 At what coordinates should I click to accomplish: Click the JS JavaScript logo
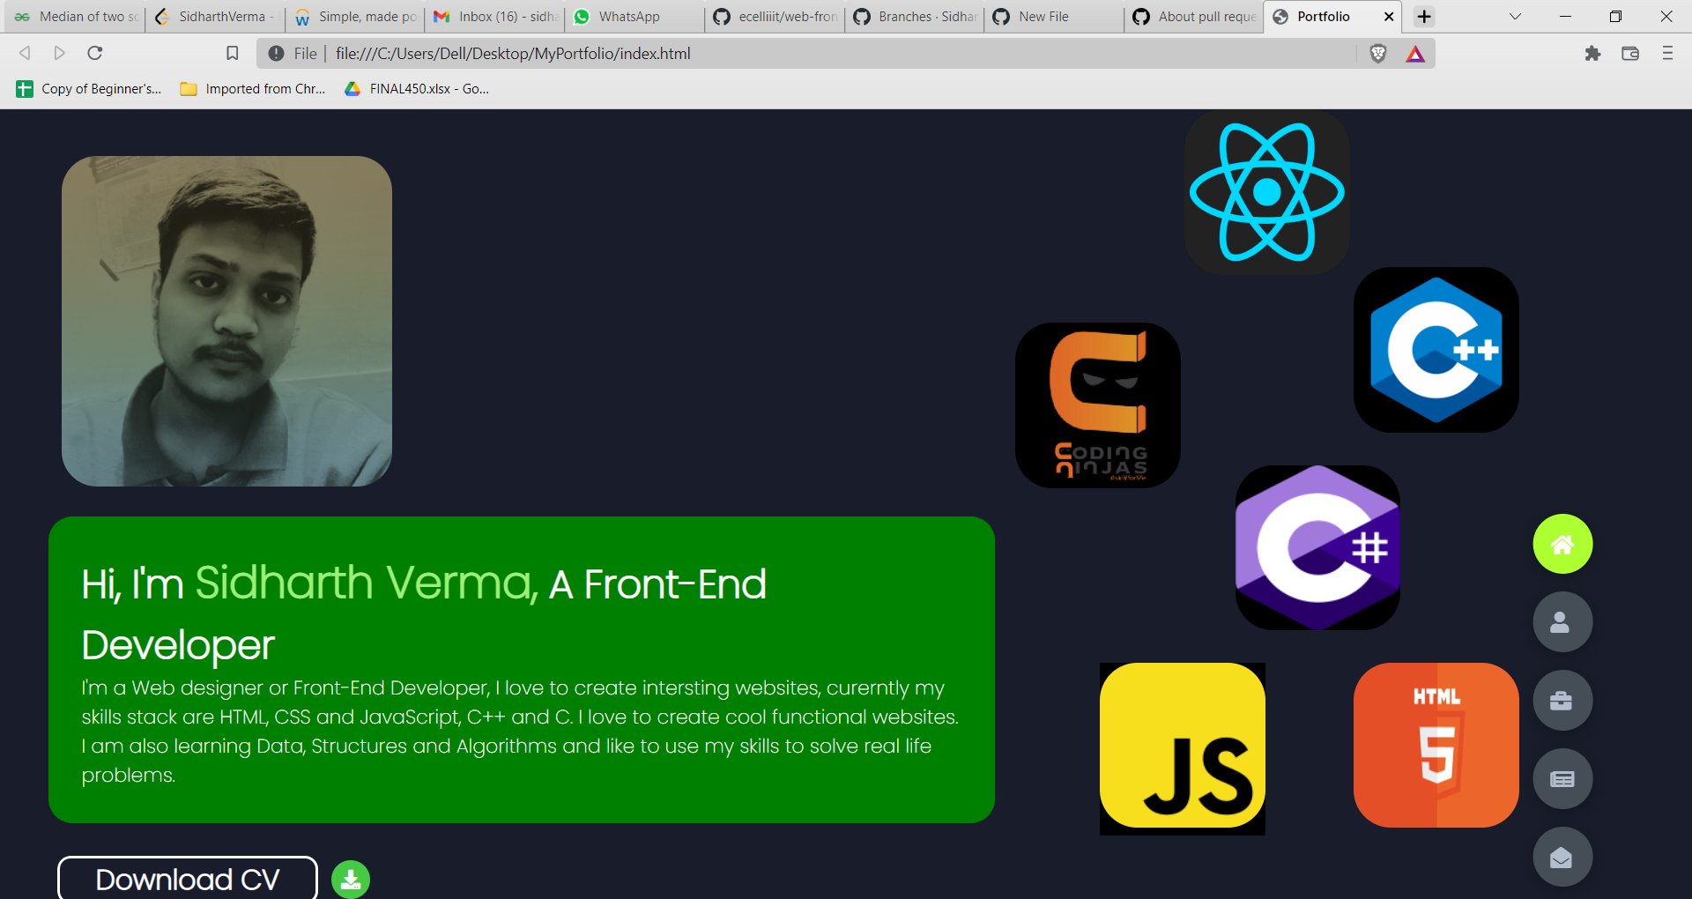coord(1183,748)
